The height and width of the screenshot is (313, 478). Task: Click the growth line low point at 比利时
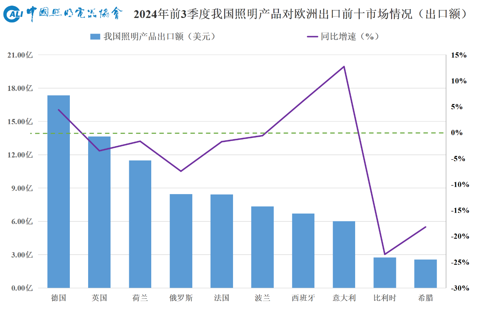(385, 254)
